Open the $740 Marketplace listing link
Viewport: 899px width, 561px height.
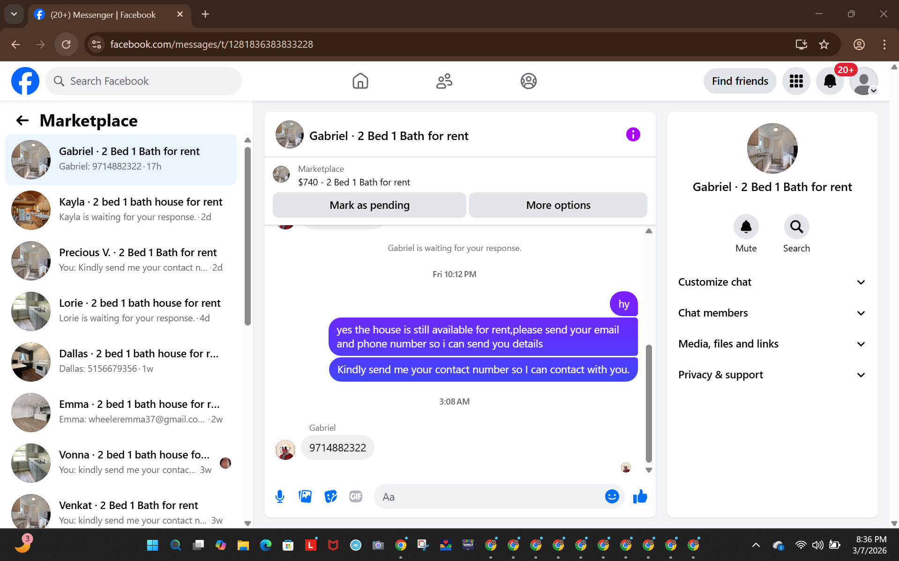tap(354, 182)
